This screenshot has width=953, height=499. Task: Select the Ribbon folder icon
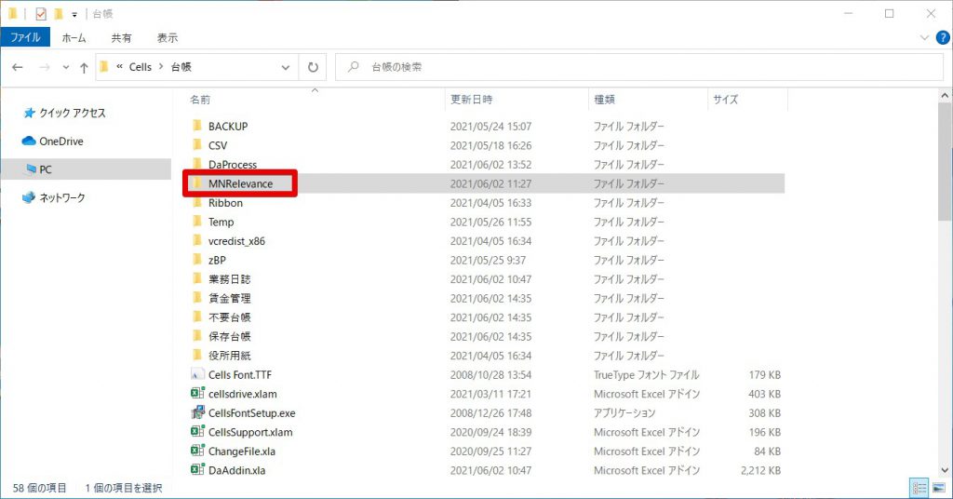[x=197, y=202]
